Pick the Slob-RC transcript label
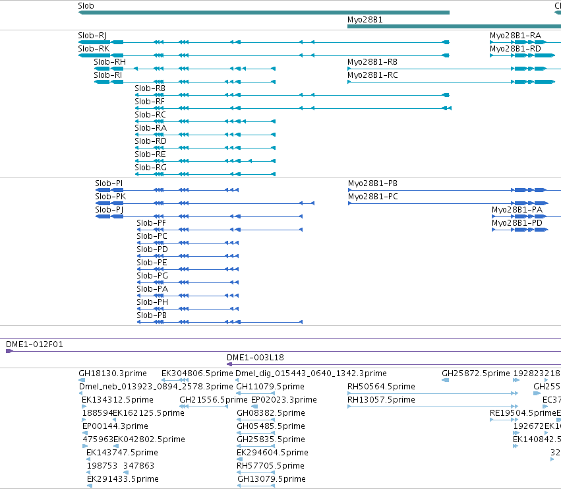561x489 pixels. pyautogui.click(x=150, y=115)
